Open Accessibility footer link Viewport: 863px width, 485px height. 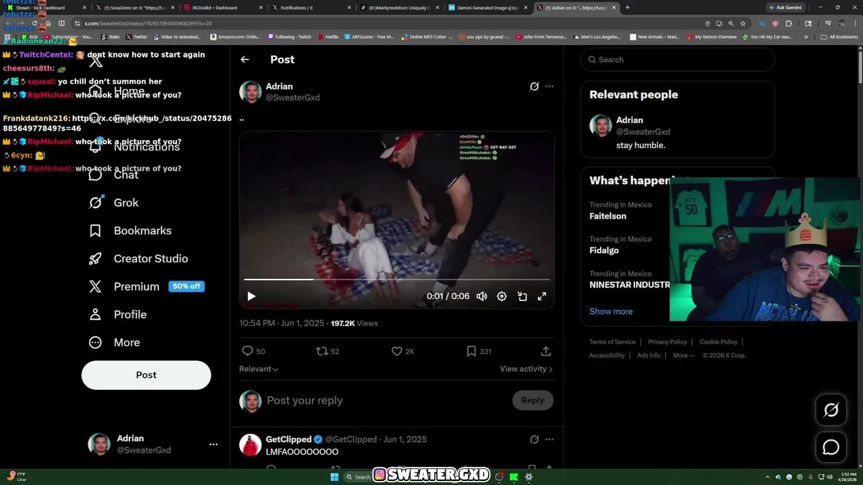[x=607, y=355]
